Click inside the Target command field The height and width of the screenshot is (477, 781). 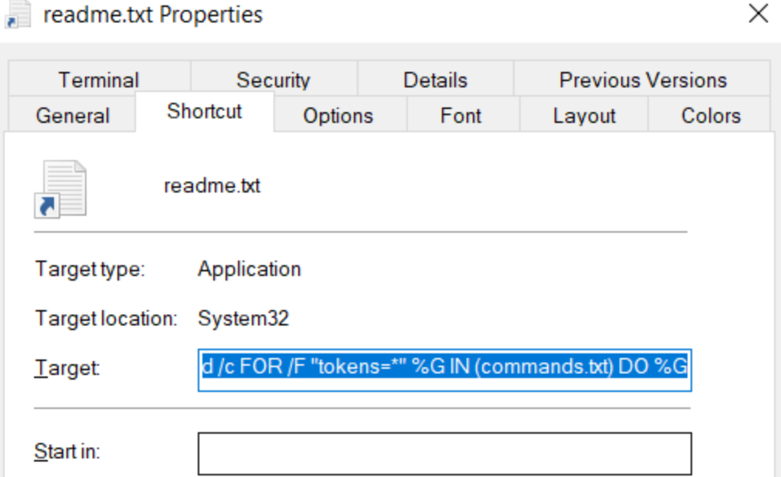(444, 370)
